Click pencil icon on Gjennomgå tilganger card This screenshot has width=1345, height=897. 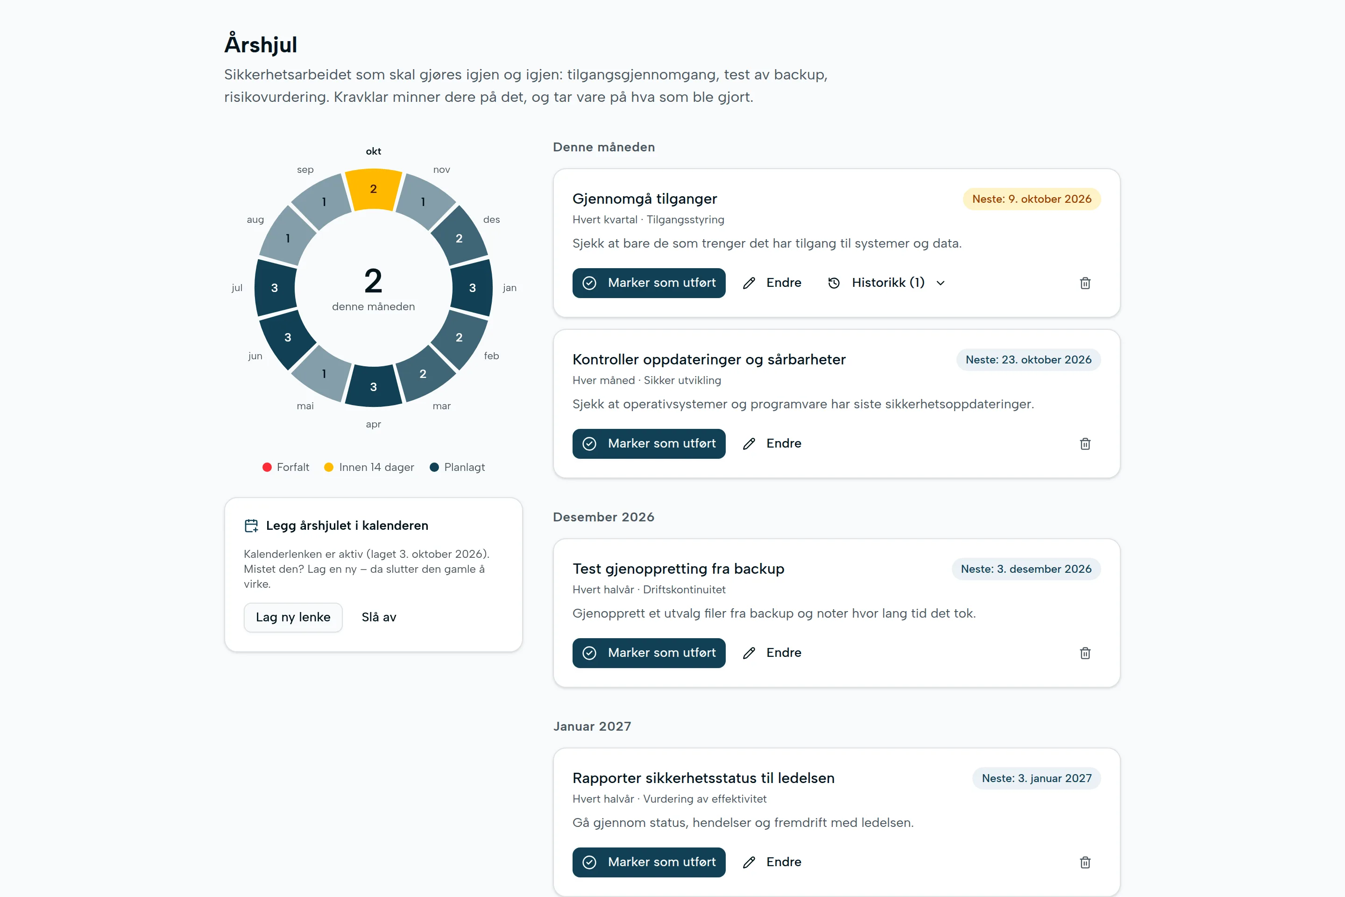point(749,283)
